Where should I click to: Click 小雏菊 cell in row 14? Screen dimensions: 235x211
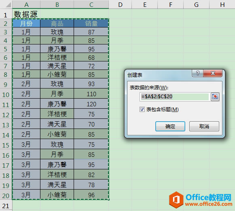click(57, 134)
